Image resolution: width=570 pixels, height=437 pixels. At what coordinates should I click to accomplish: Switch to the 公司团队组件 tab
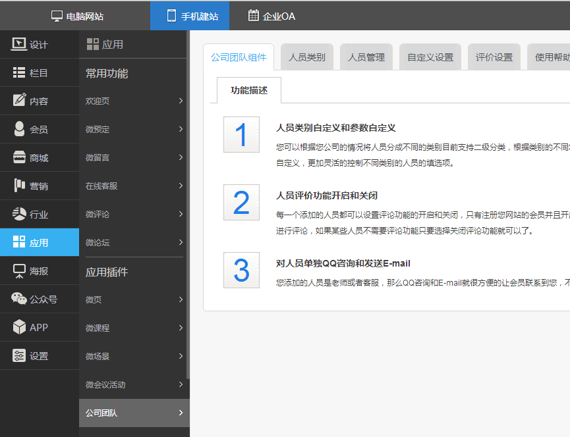click(239, 57)
